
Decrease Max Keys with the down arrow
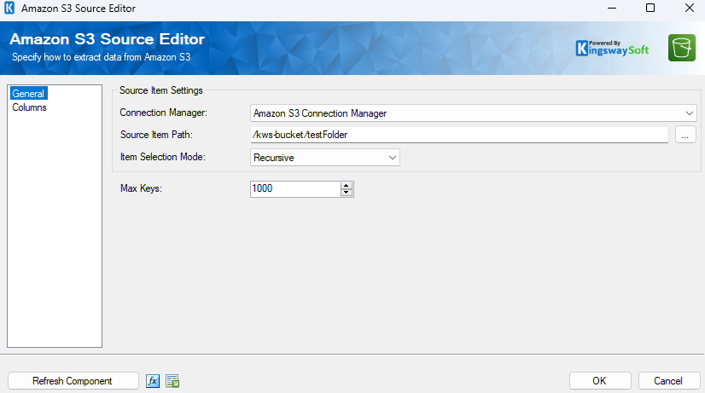[347, 193]
